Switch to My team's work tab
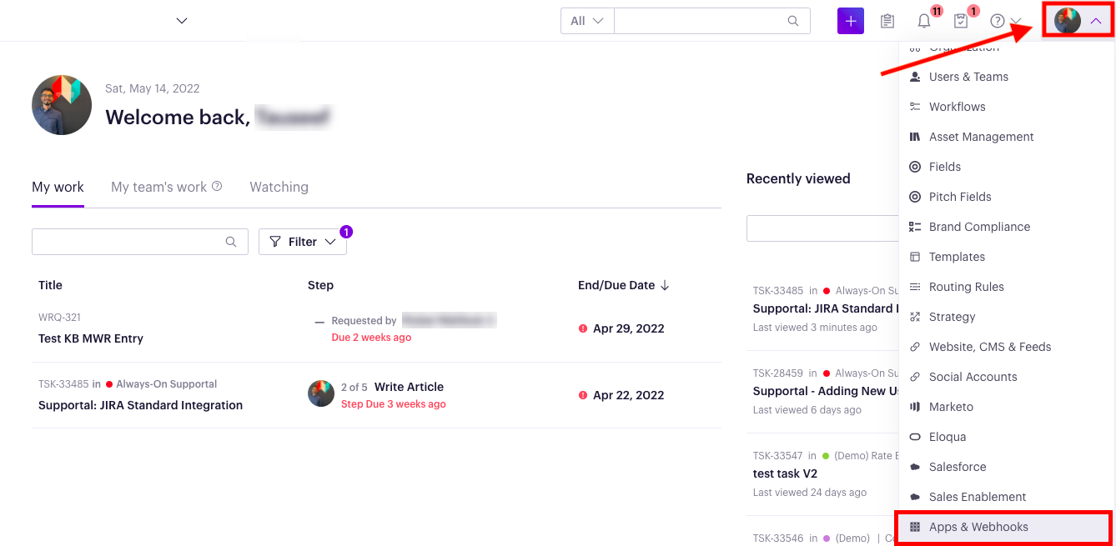Screen dimensions: 1116x546 coord(158,187)
